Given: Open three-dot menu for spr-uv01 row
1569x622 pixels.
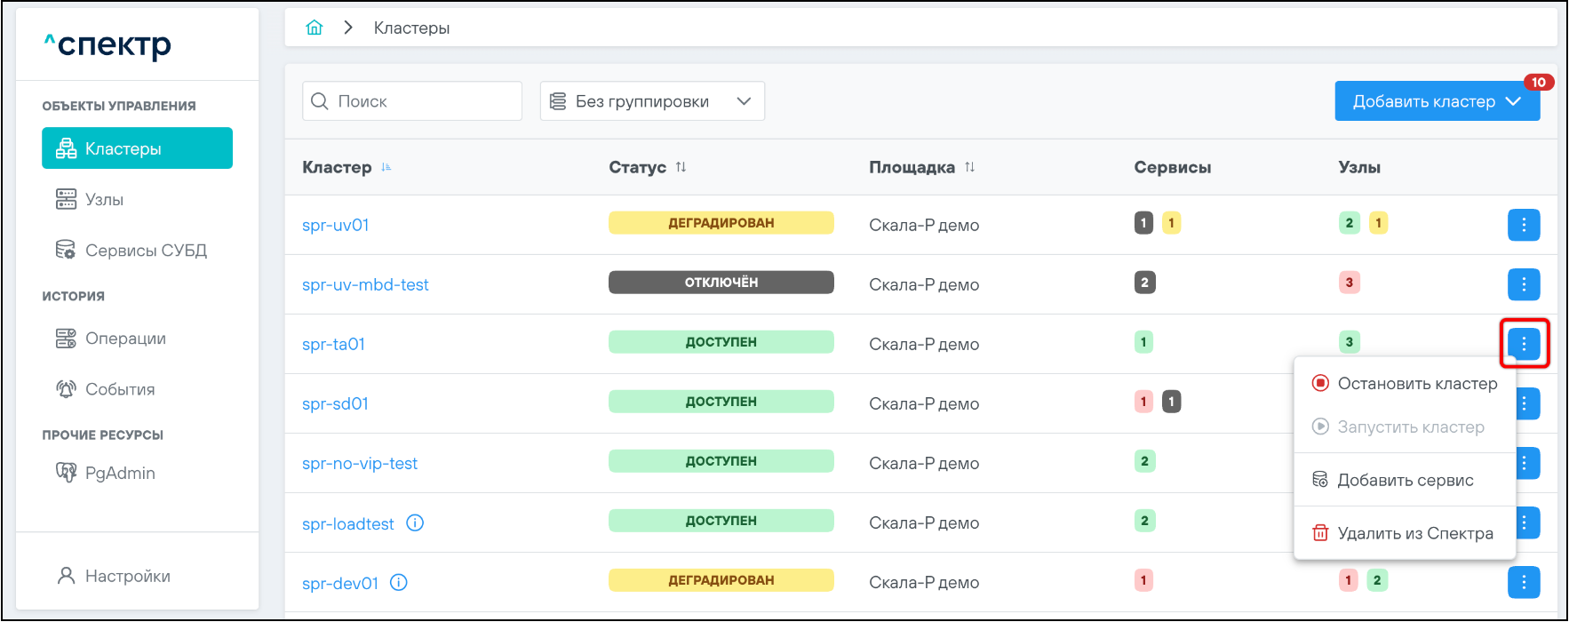Looking at the screenshot, I should pos(1523,225).
